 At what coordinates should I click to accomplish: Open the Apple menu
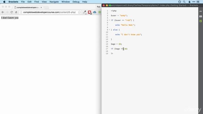coord(4,2)
